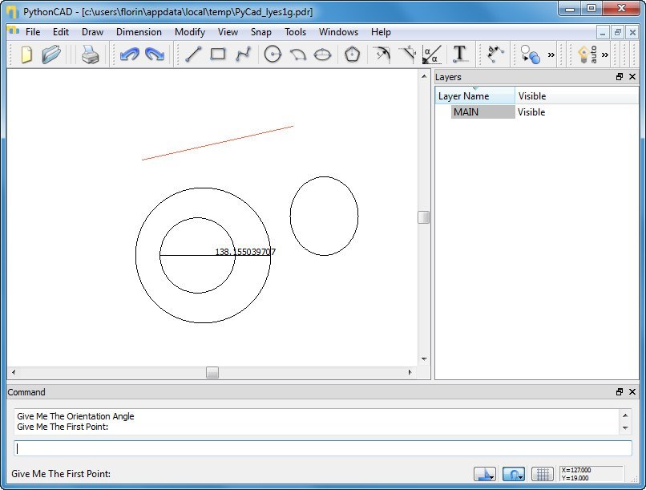
Task: Select the dimension tool icon
Action: 495,54
